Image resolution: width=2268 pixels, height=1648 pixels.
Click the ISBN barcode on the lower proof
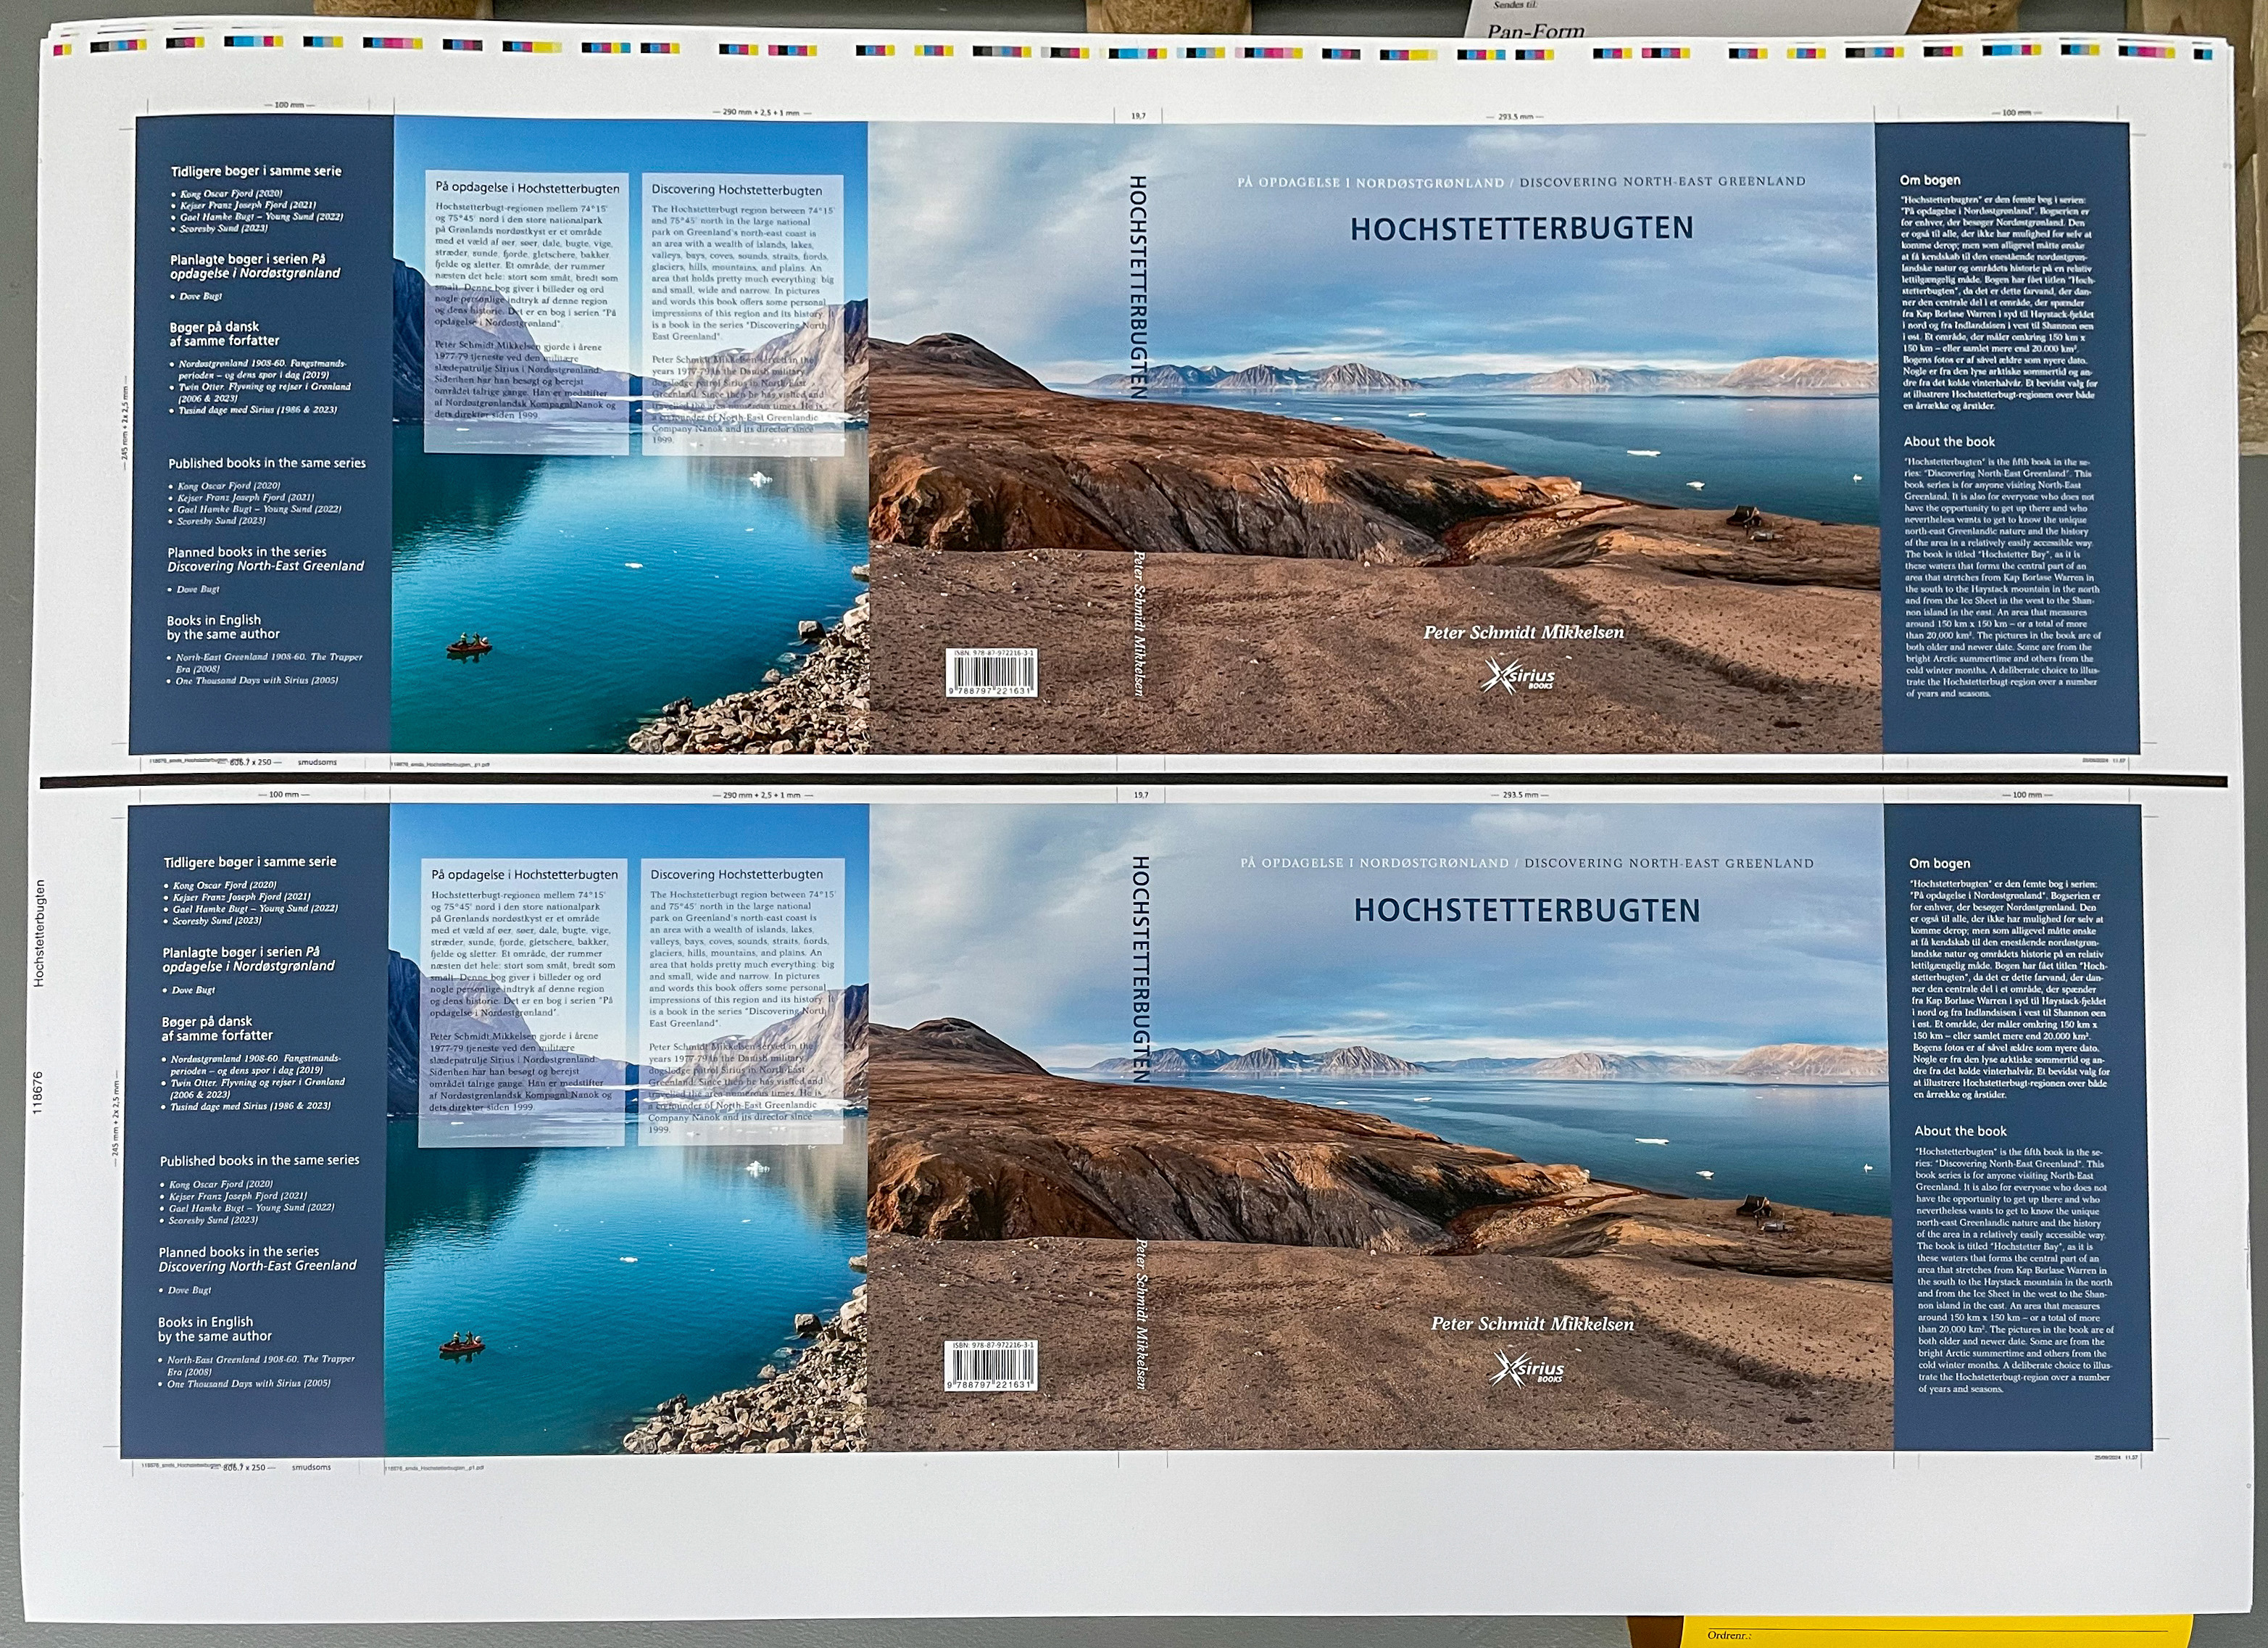point(991,1366)
